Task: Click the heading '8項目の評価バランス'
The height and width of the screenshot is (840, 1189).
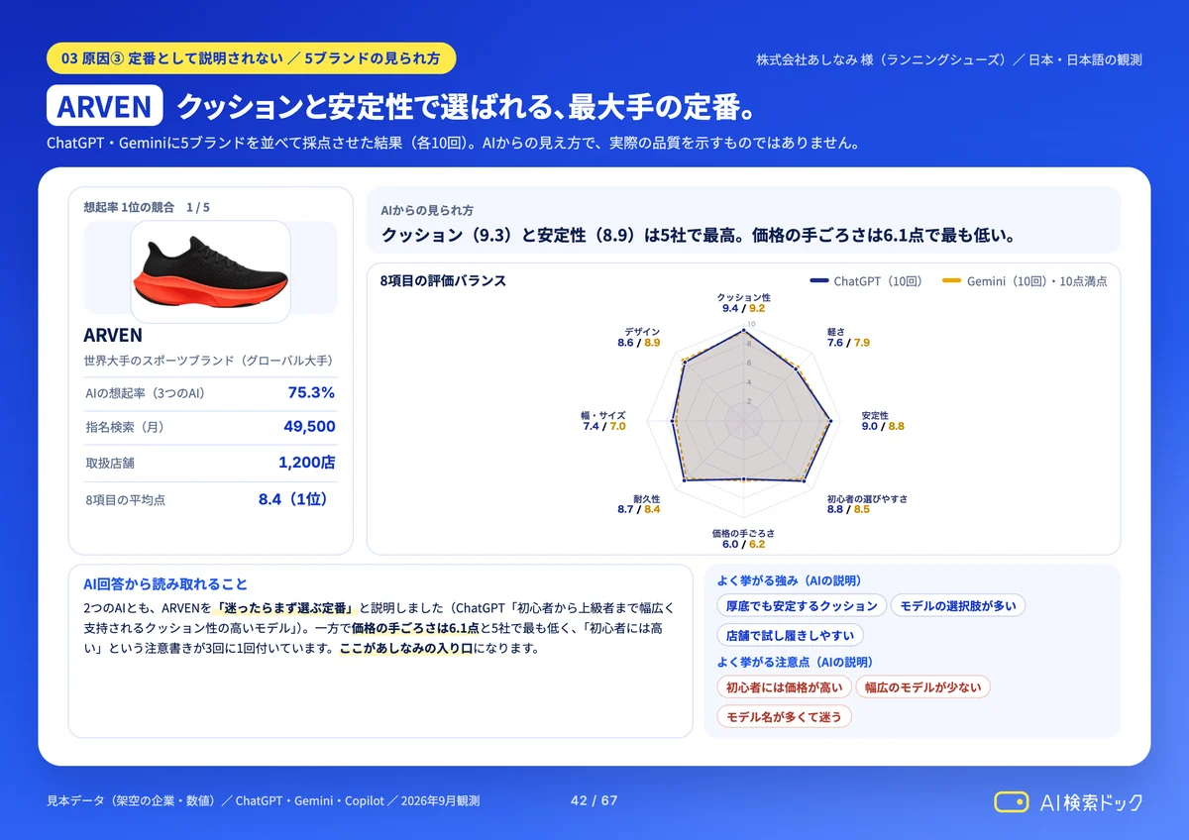Action: pos(443,281)
